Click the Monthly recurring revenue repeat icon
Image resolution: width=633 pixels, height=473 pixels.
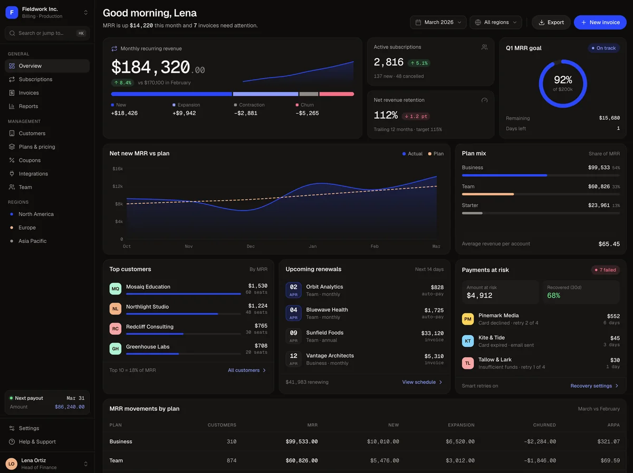114,49
